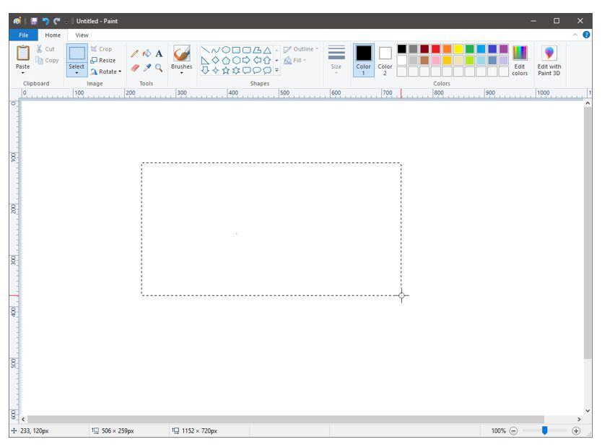Select the Pencil tool
The image size is (615, 447).
coord(134,53)
